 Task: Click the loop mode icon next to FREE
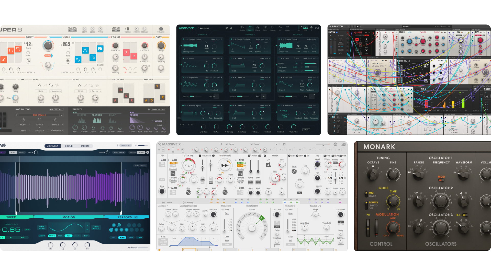pyautogui.click(x=68, y=236)
